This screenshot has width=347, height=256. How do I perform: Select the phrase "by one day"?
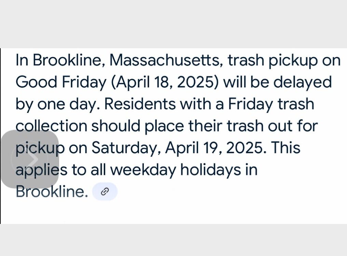point(58,104)
